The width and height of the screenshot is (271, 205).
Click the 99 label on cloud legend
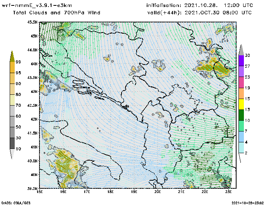coord(18,62)
